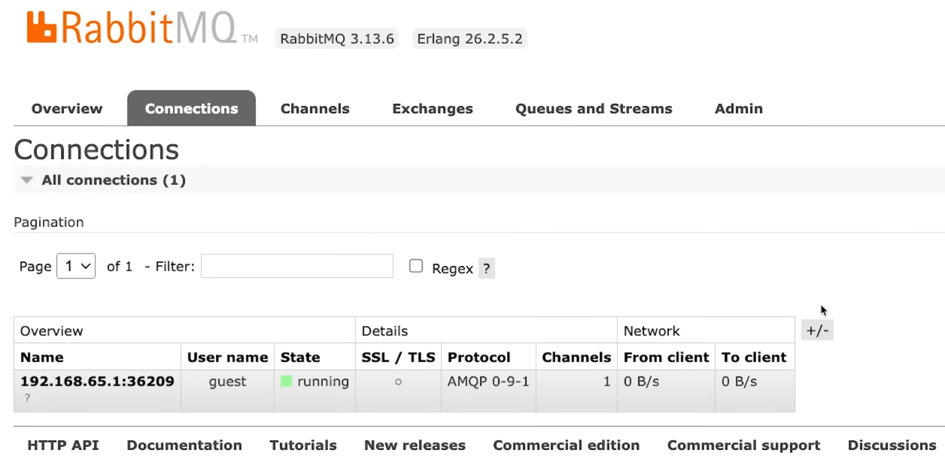
Task: Click the RabbitMQ logo
Action: point(142,28)
